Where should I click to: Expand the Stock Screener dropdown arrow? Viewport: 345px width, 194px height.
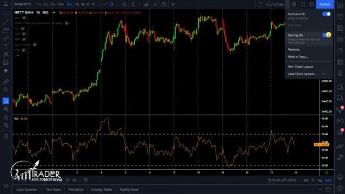(40, 189)
